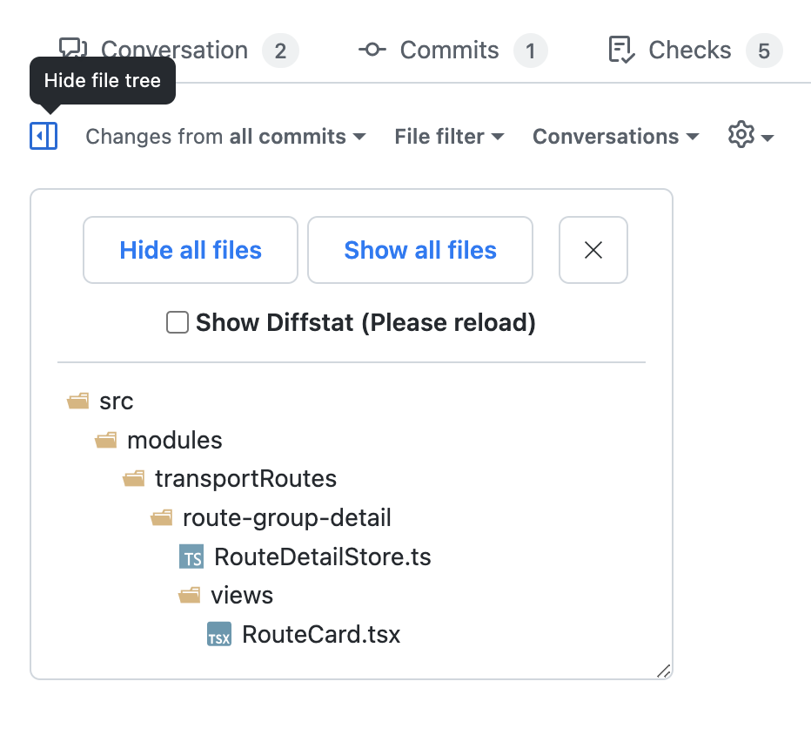Viewport: 811px width, 742px height.
Task: Click the Conversation speech bubble icon
Action: pyautogui.click(x=73, y=48)
